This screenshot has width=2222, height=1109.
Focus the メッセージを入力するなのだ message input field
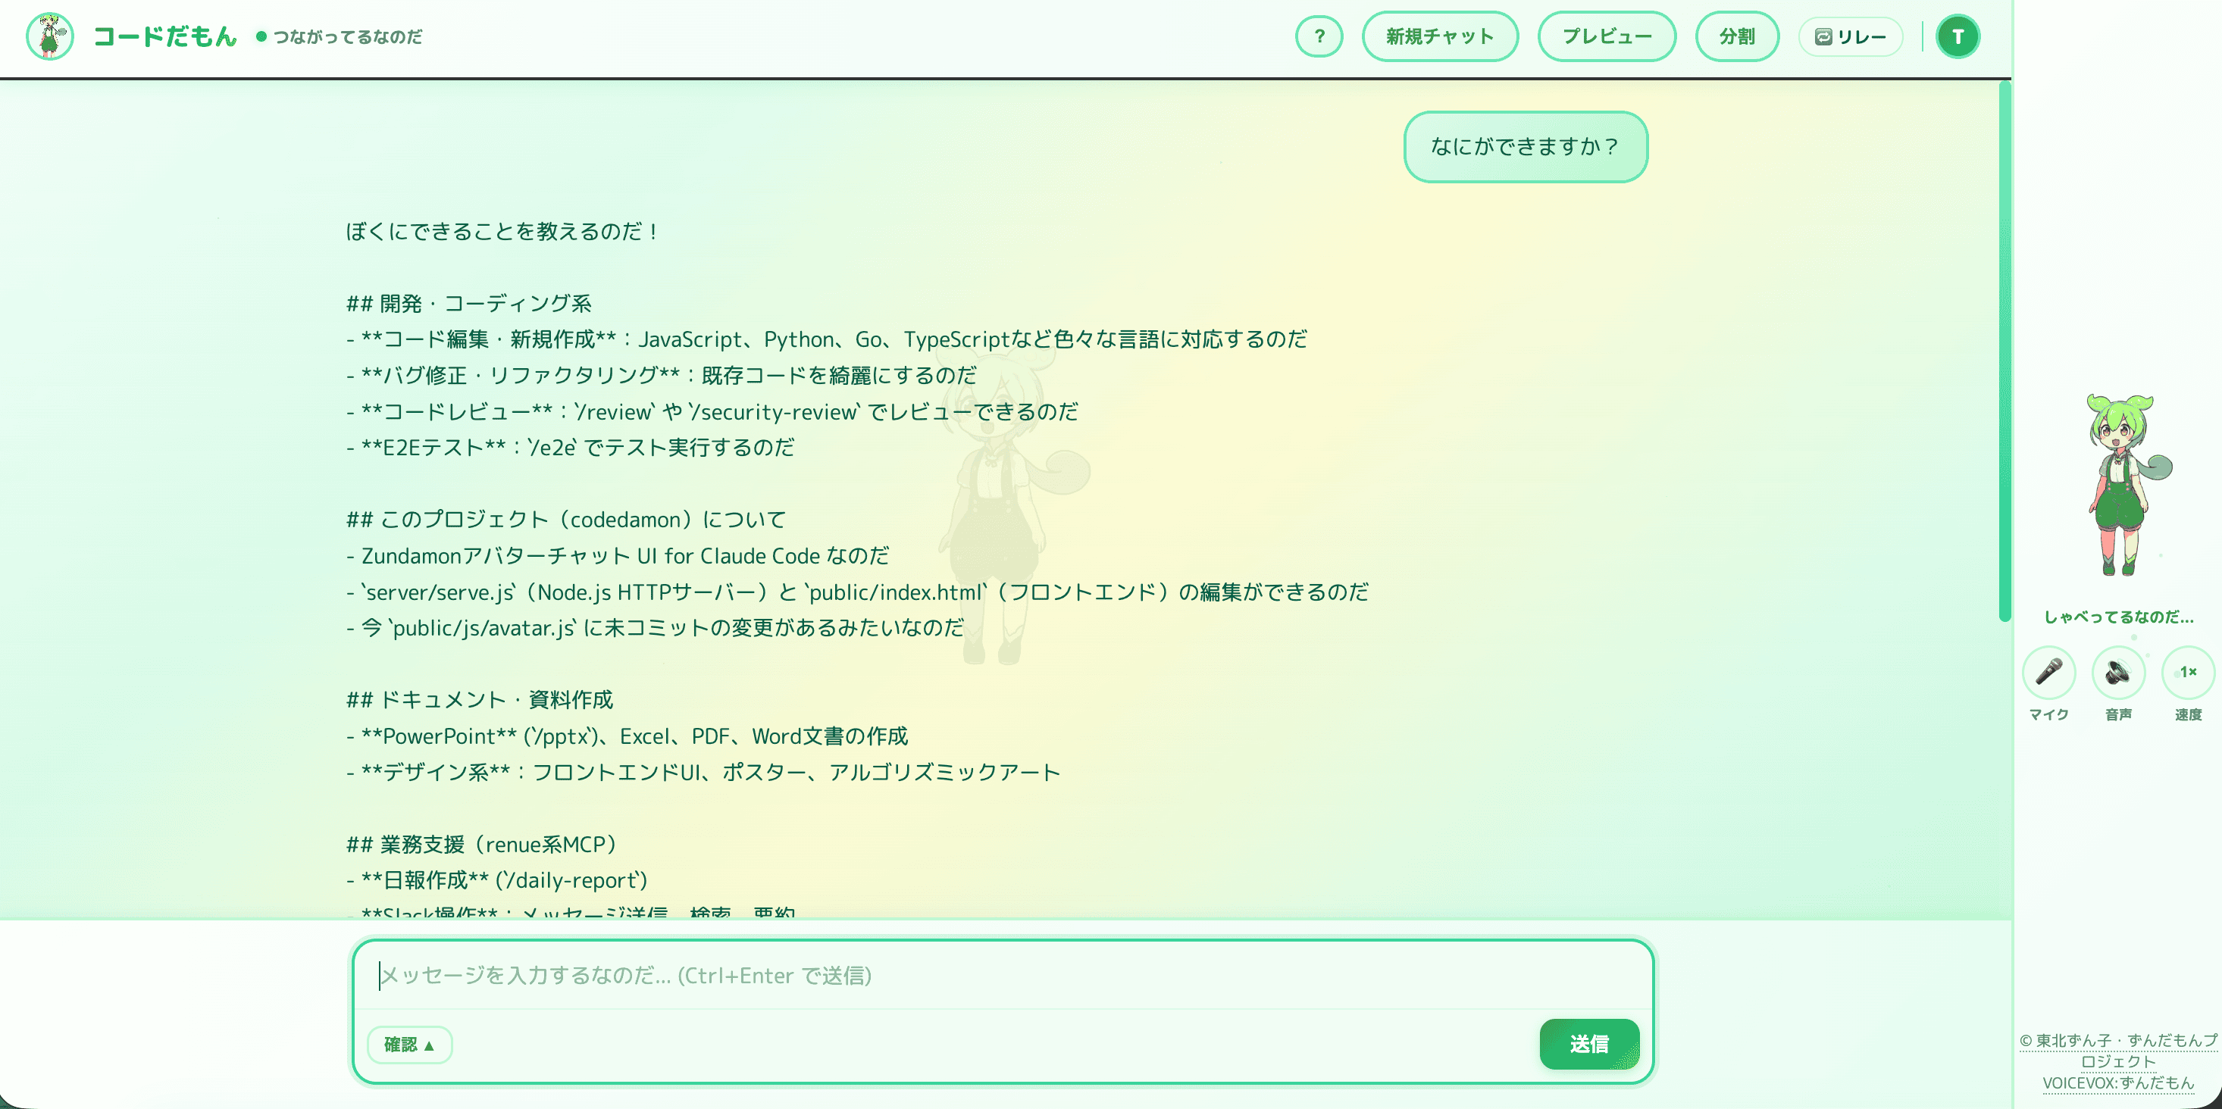tap(1003, 976)
